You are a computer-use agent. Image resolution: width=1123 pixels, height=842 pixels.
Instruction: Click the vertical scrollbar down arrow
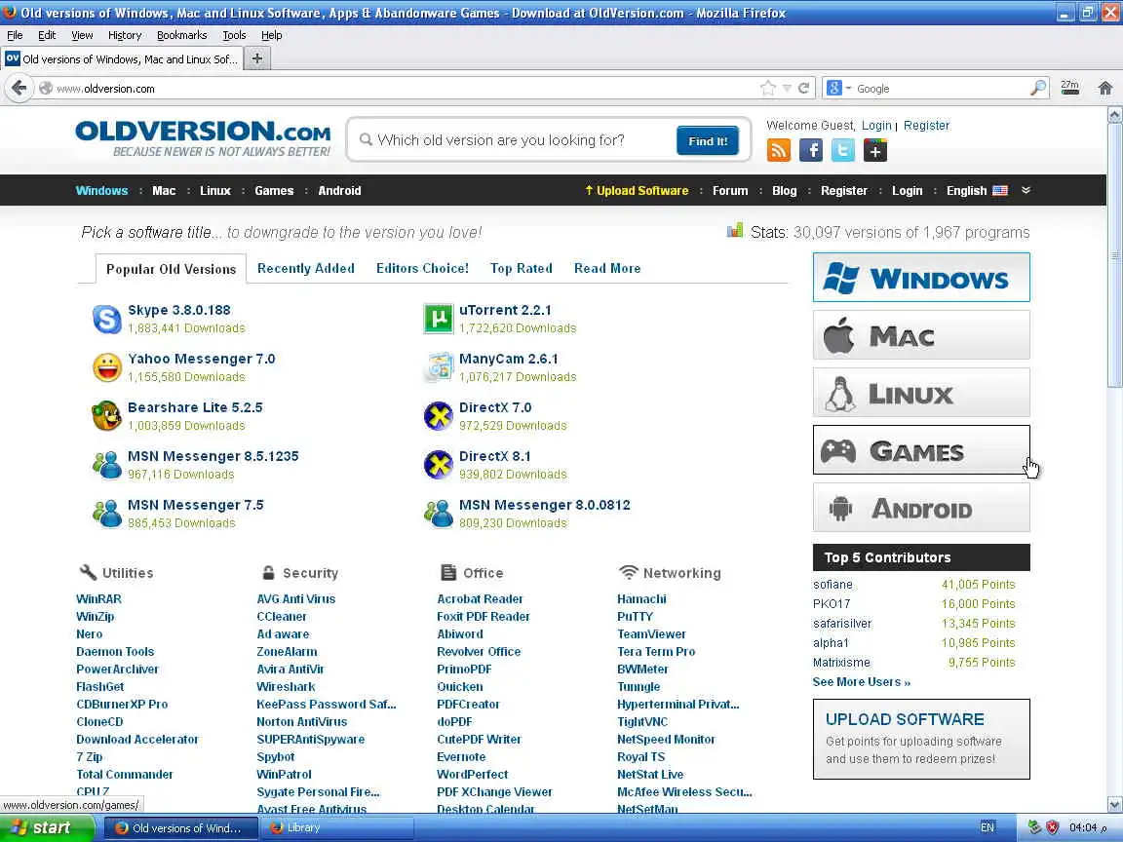tap(1114, 804)
